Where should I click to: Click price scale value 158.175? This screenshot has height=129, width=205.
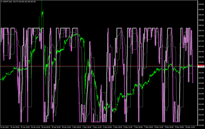pyautogui.click(x=201, y=31)
